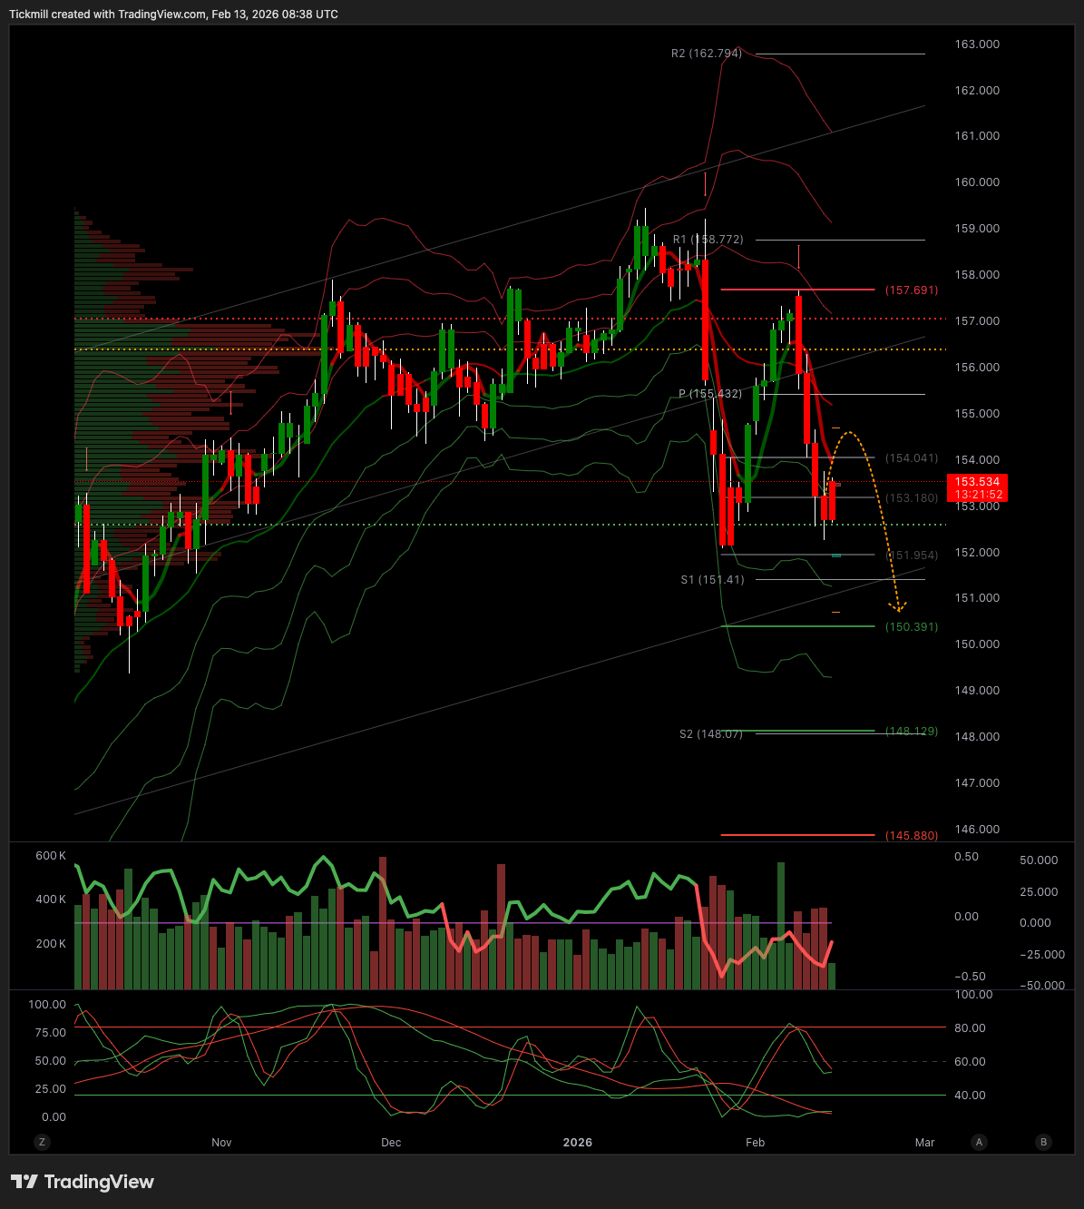The image size is (1084, 1209).
Task: Click the 2026 year marker on time axis
Action: tap(577, 1142)
